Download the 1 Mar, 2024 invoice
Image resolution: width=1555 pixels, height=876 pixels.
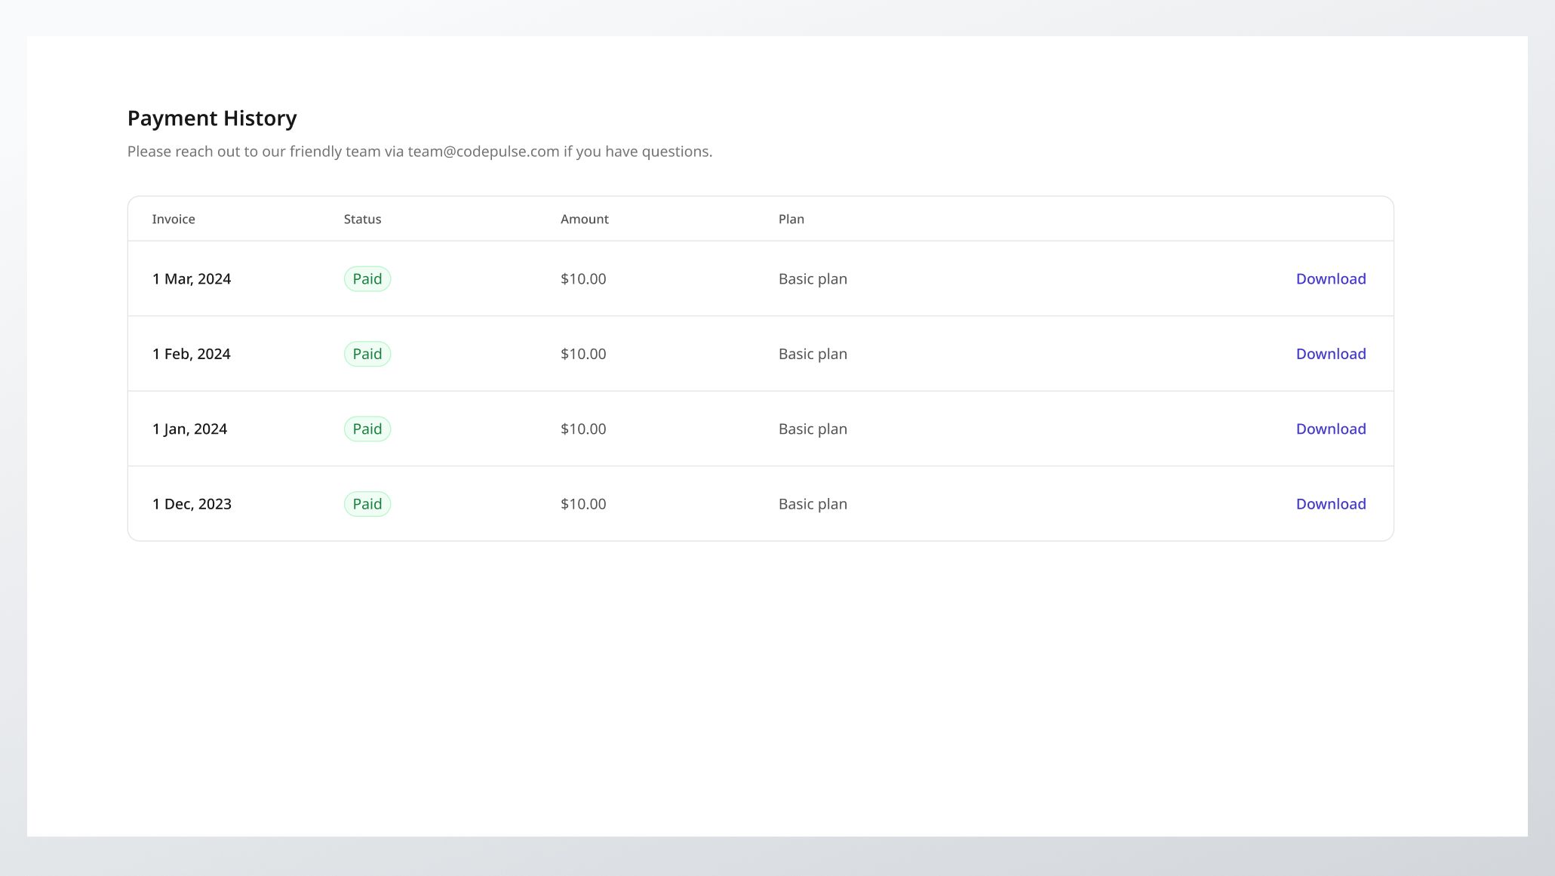tap(1331, 278)
